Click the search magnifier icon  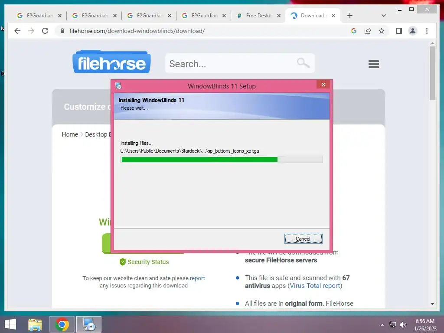click(303, 62)
